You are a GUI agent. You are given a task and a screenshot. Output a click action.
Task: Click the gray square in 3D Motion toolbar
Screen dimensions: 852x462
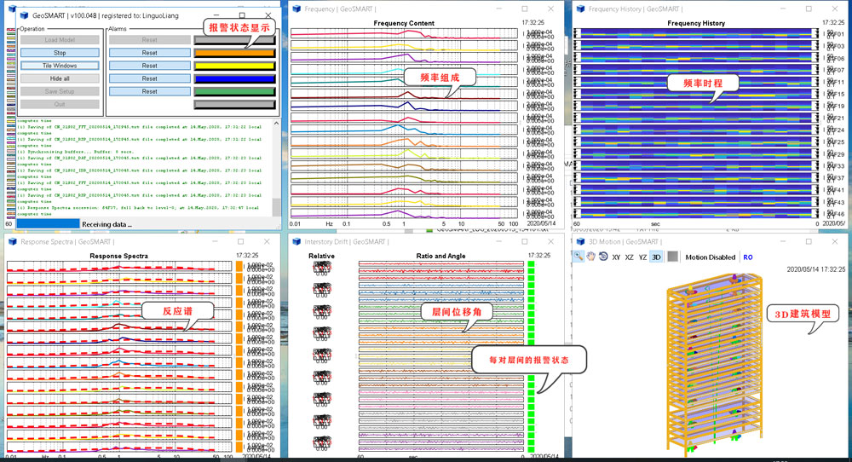click(672, 256)
